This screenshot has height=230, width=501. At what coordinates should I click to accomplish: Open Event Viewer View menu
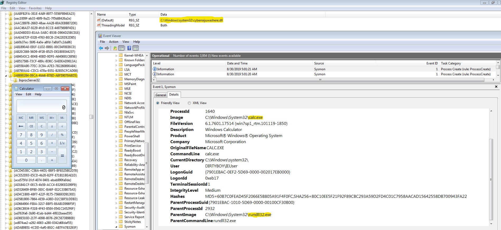click(126, 42)
